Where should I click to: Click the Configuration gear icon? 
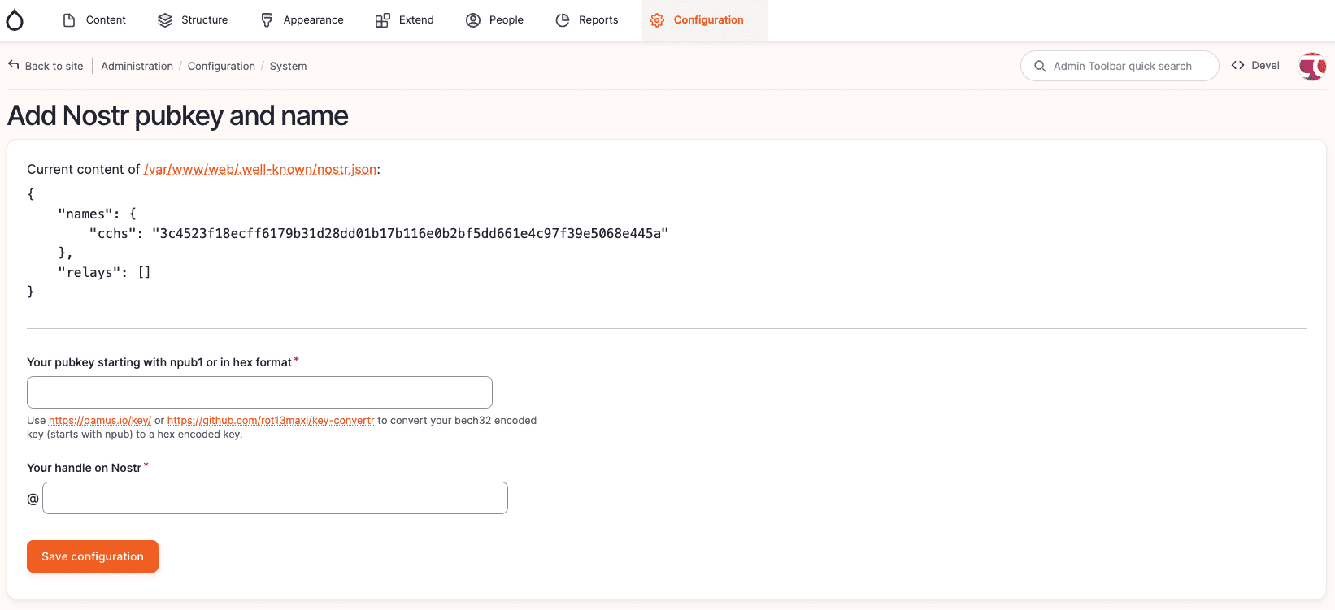click(657, 20)
